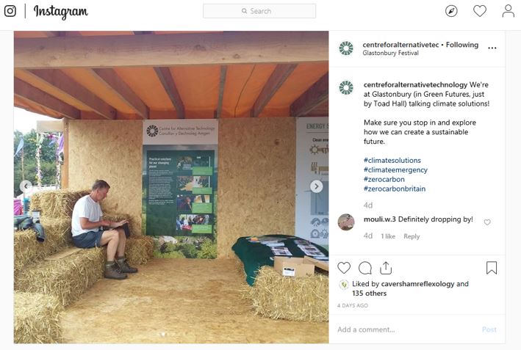
Task: Go to the previous photo with the left arrow
Action: point(26,186)
